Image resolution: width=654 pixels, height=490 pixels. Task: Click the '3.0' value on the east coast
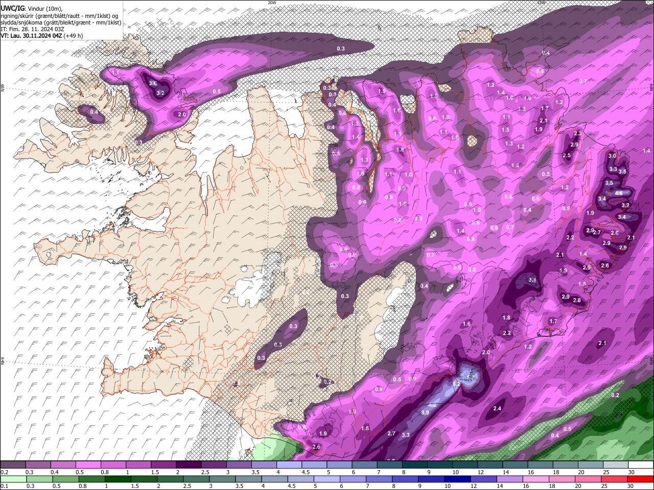pos(612,156)
